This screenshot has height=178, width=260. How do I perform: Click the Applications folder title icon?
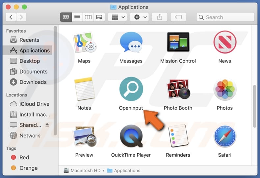pyautogui.click(x=114, y=7)
